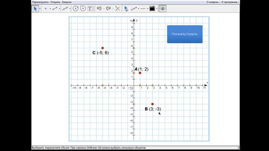Image resolution: width=269 pixels, height=151 pixels.
Task: Select red point C
Action: pyautogui.click(x=103, y=48)
